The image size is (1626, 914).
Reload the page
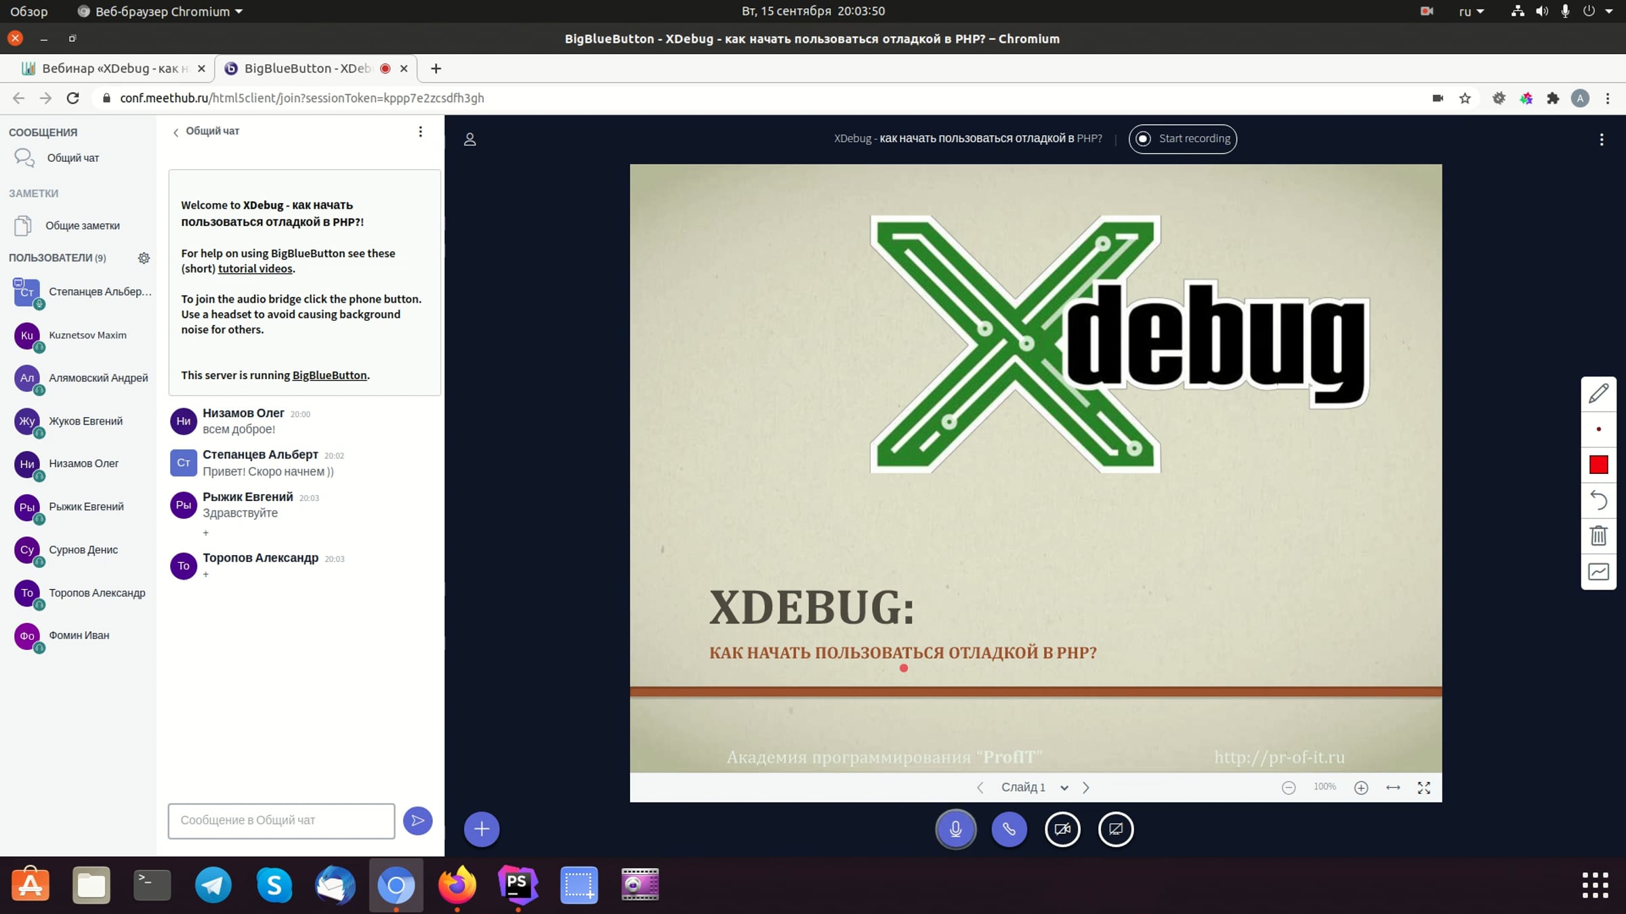[73, 98]
